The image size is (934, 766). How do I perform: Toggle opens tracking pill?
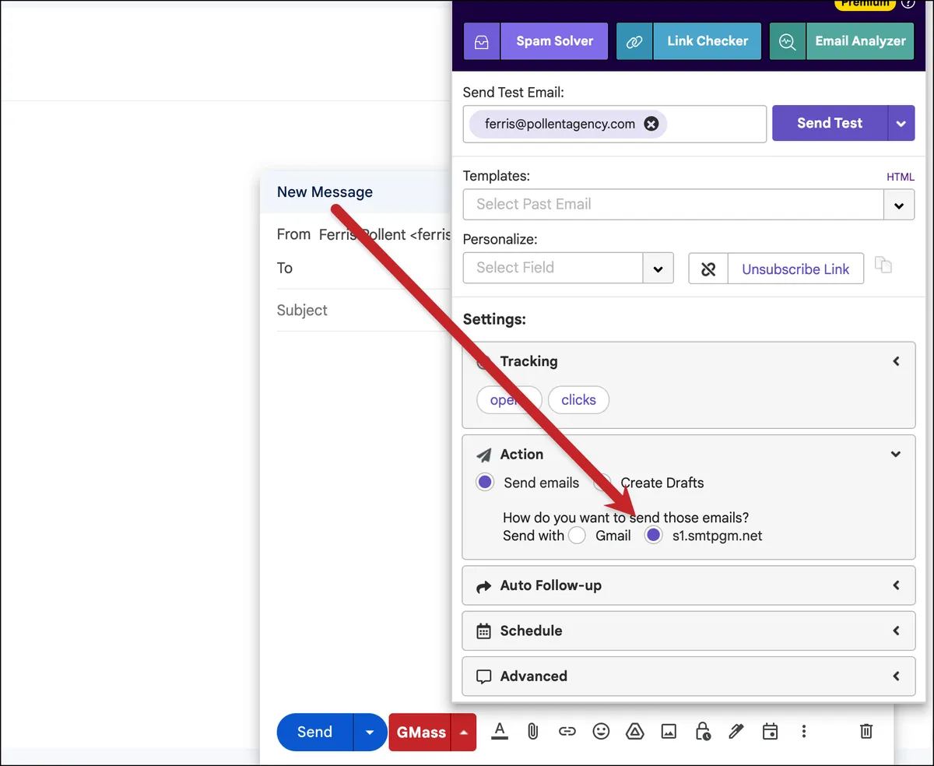pos(508,399)
